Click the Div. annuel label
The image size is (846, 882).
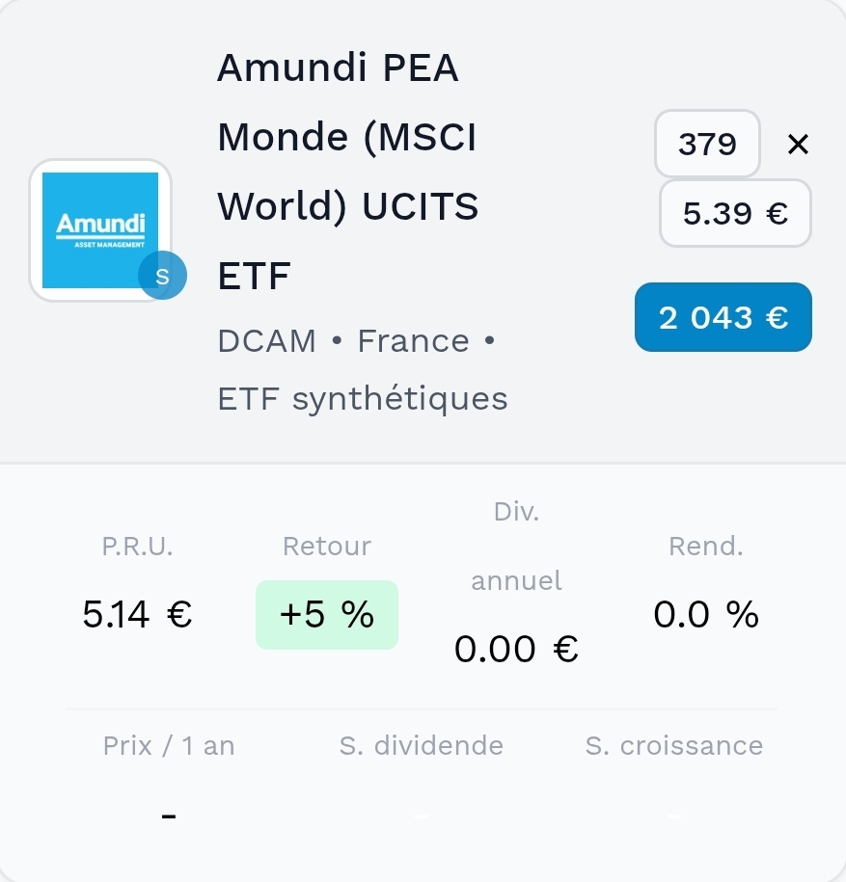coord(516,547)
